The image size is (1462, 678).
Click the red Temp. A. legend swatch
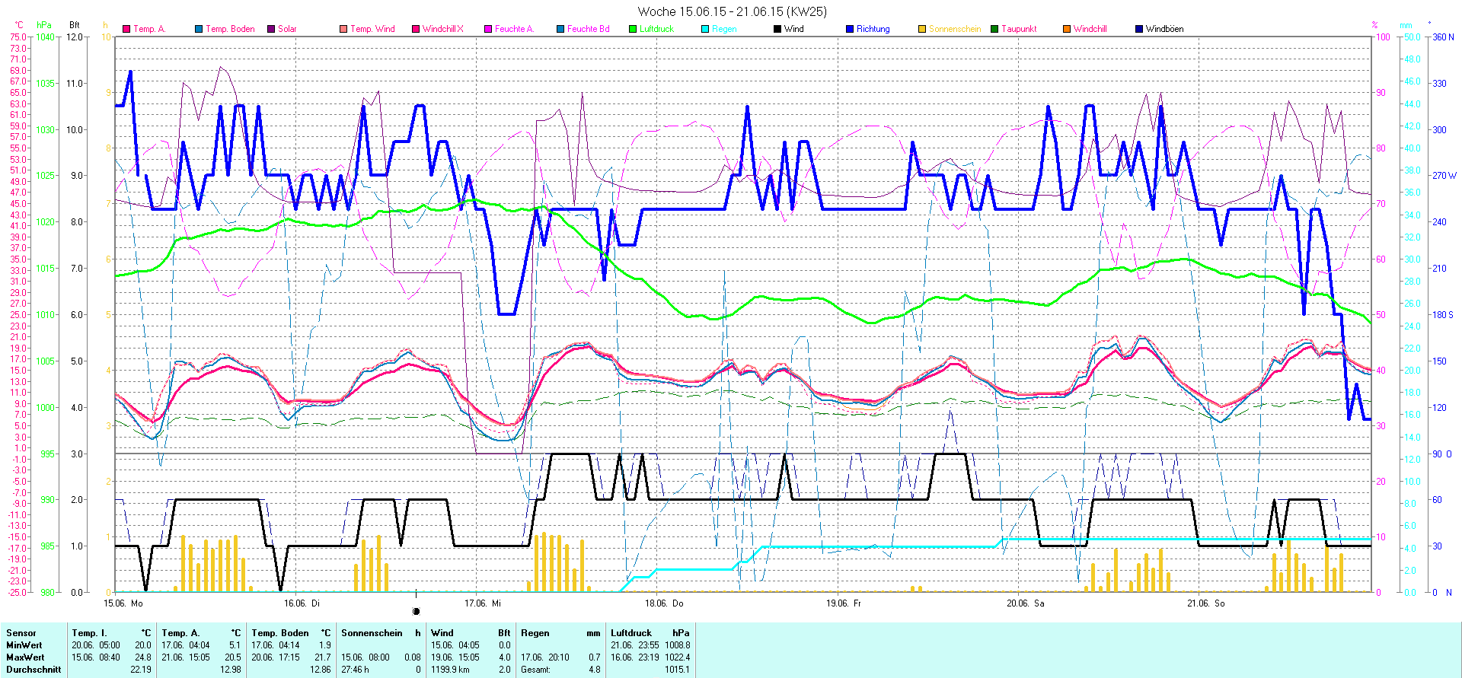coord(126,29)
